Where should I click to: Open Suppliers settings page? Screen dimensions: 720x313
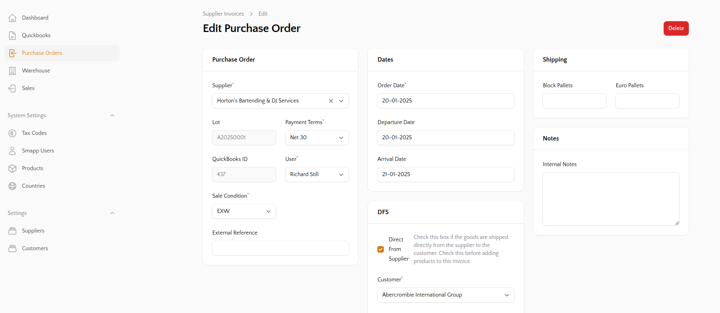(x=62, y=231)
